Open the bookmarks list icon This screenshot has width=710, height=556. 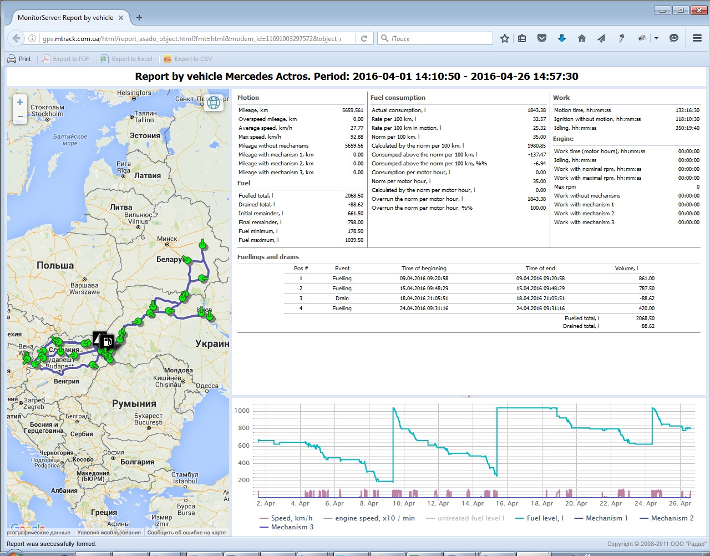[x=522, y=38]
